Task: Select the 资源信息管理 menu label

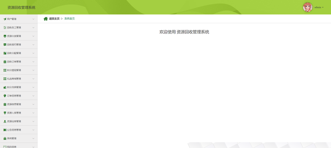Action: pyautogui.click(x=14, y=104)
